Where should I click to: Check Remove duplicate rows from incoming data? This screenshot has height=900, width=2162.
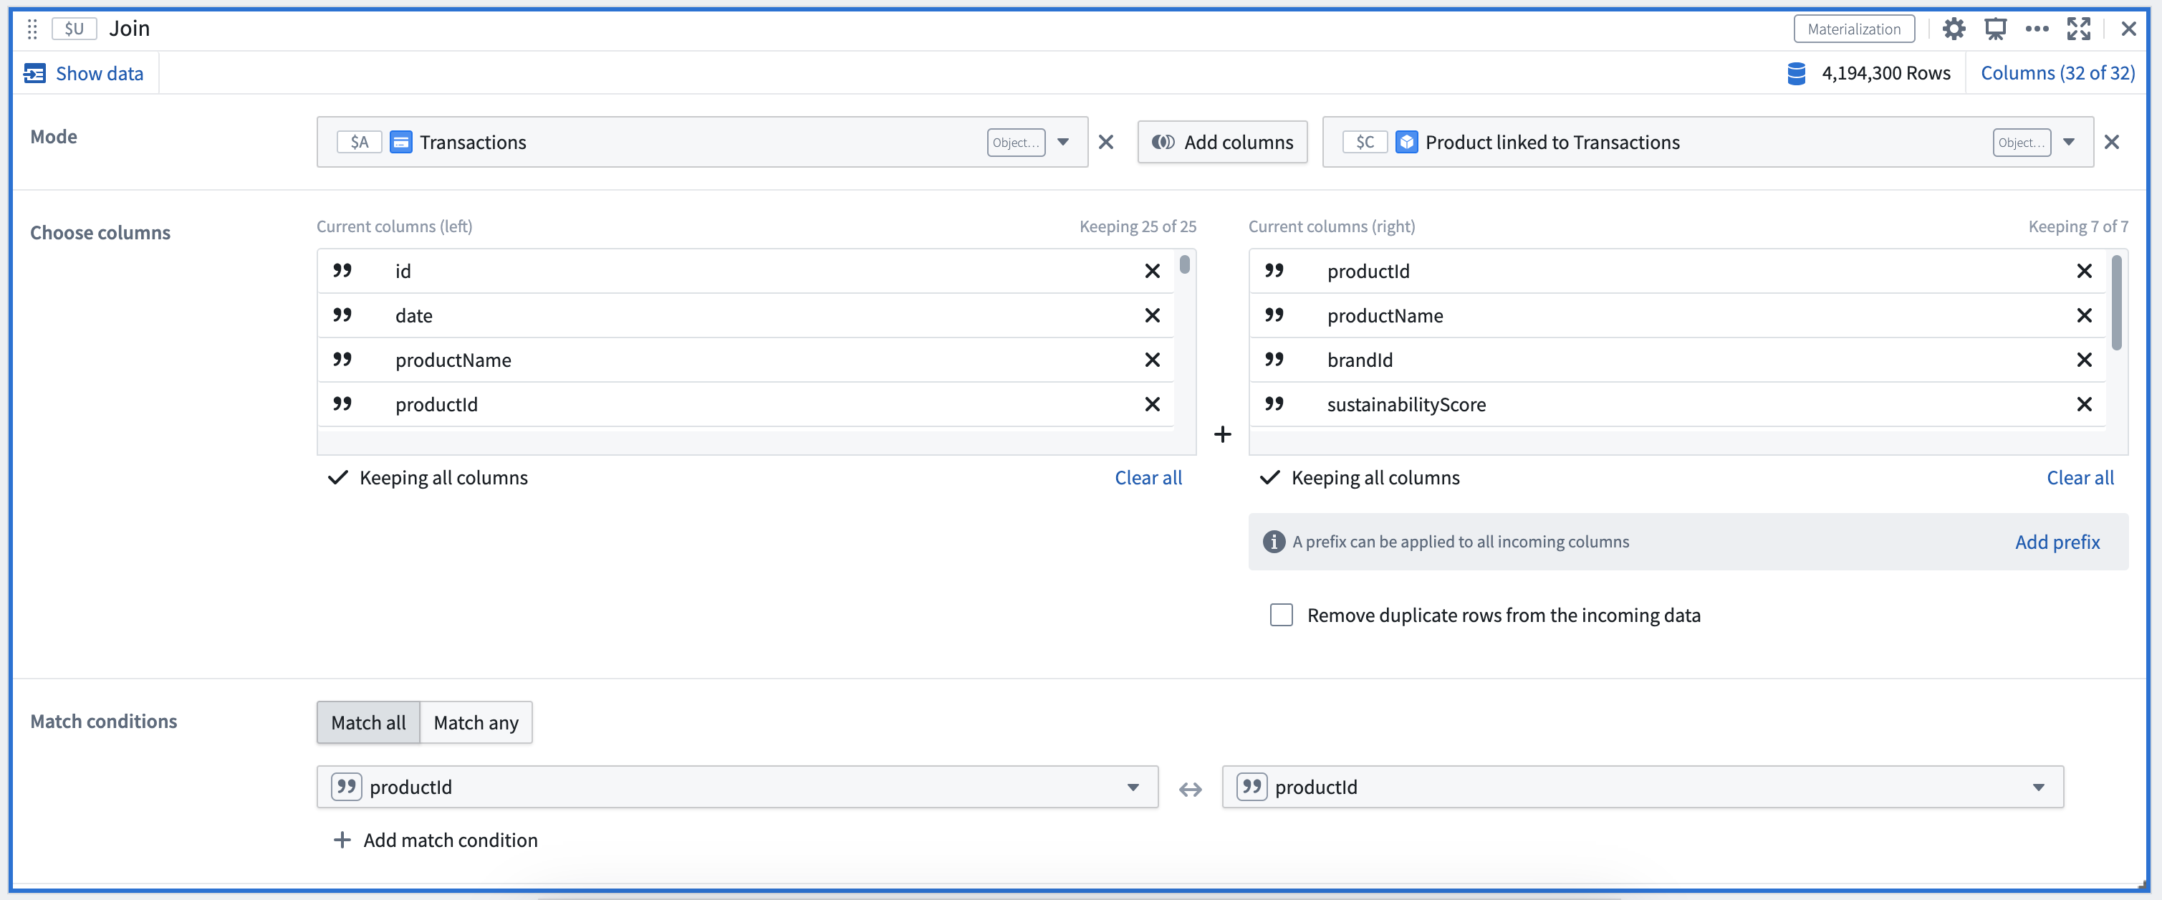(x=1280, y=615)
